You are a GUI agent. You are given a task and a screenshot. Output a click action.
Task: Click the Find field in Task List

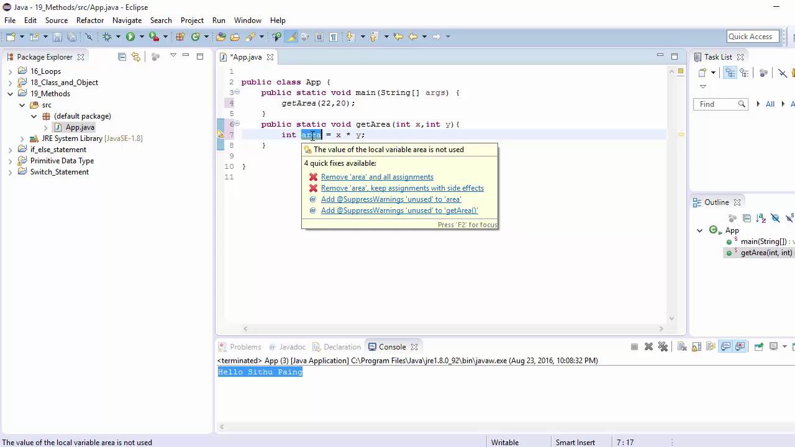click(x=720, y=104)
